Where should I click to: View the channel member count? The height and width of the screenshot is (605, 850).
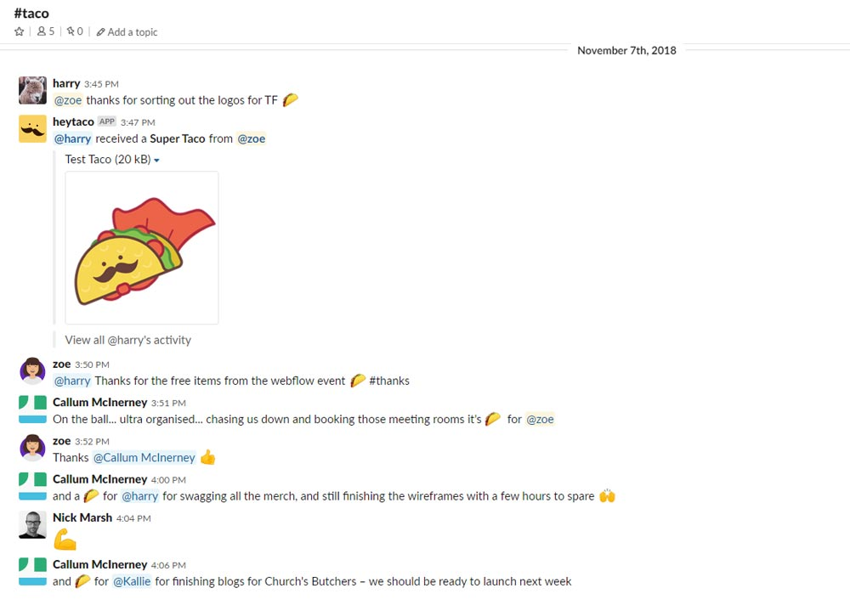pyautogui.click(x=46, y=31)
